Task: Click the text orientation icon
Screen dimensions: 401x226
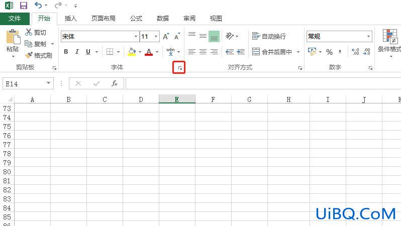Action: 230,36
